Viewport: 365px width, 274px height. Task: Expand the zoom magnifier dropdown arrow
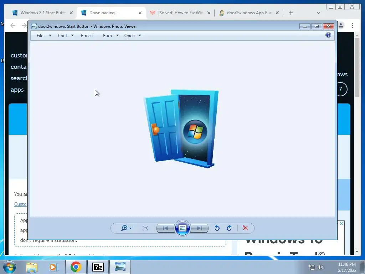click(130, 228)
